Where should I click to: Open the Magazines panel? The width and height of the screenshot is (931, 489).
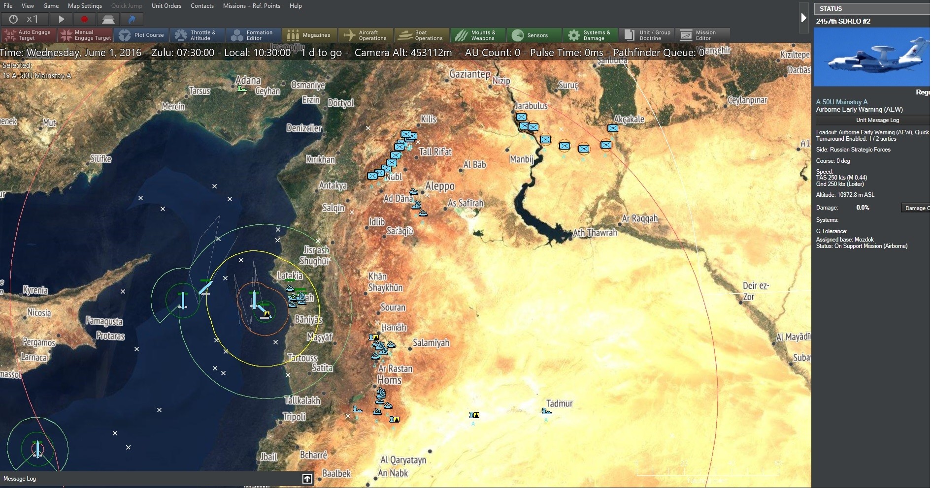(309, 35)
